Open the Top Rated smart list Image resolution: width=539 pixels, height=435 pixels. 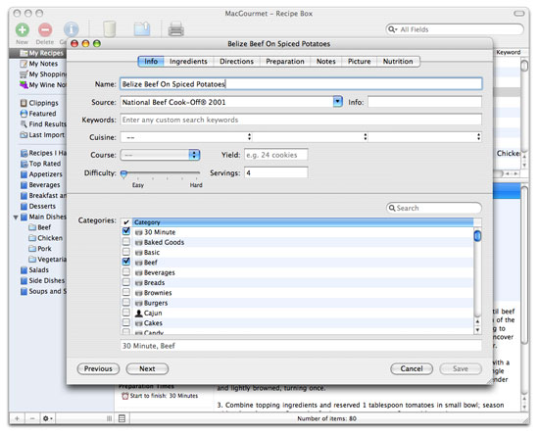tap(40, 164)
